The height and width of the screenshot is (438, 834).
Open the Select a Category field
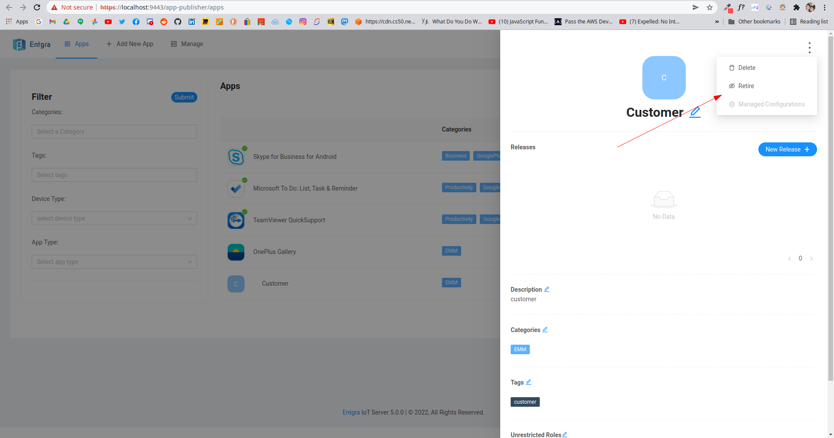pos(114,131)
